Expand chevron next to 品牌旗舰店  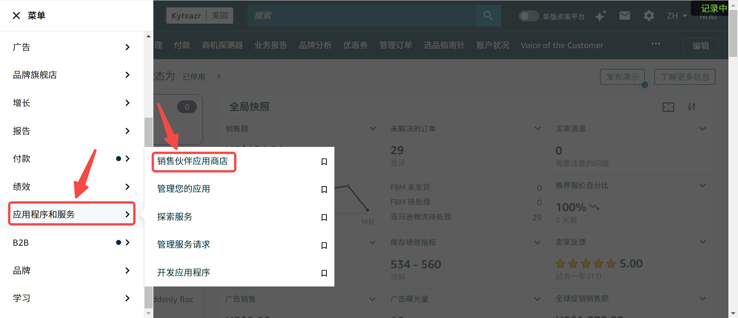128,75
